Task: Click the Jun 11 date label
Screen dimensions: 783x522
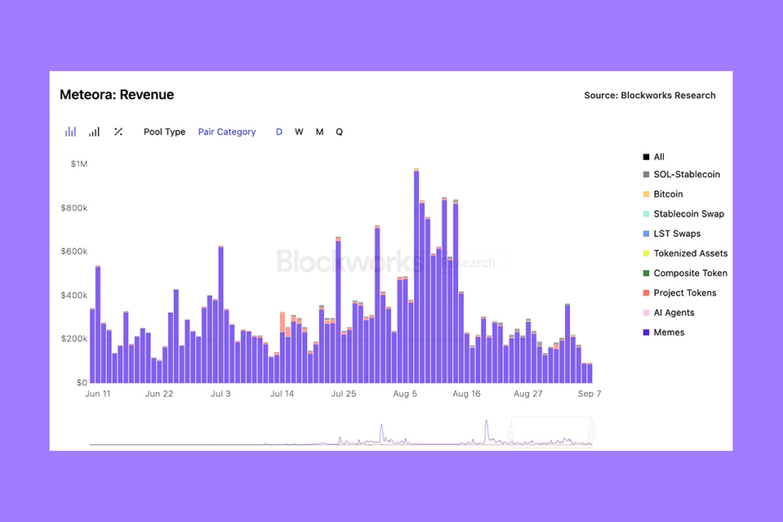Action: click(x=98, y=394)
